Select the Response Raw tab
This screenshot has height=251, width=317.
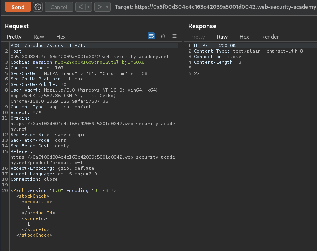[x=222, y=37]
